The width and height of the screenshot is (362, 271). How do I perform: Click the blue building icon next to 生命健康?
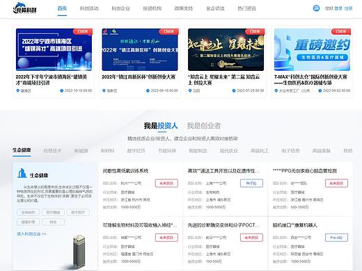[x=22, y=173]
